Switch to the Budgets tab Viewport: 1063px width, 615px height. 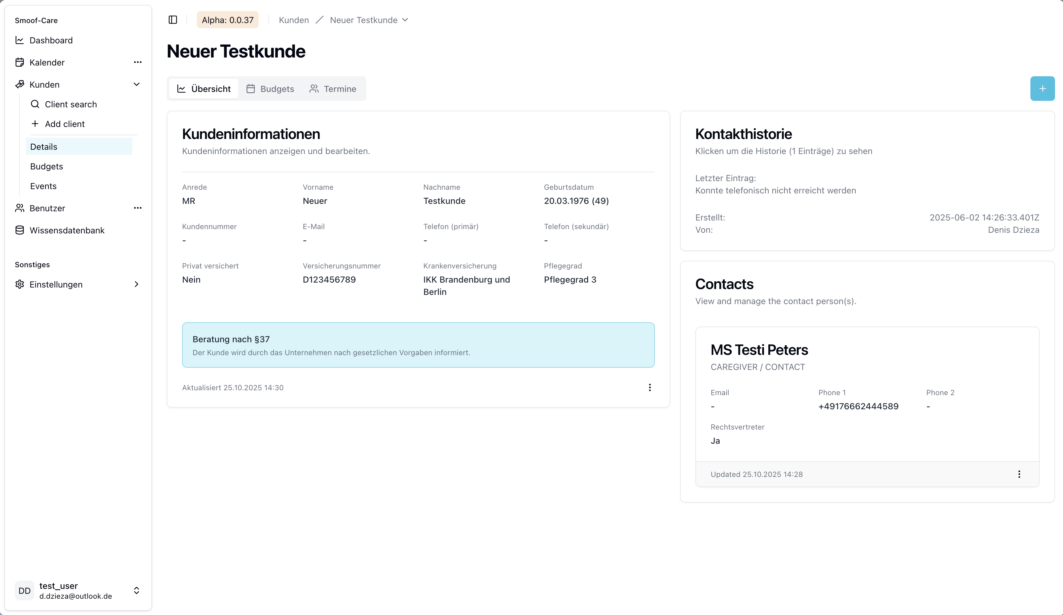(270, 89)
